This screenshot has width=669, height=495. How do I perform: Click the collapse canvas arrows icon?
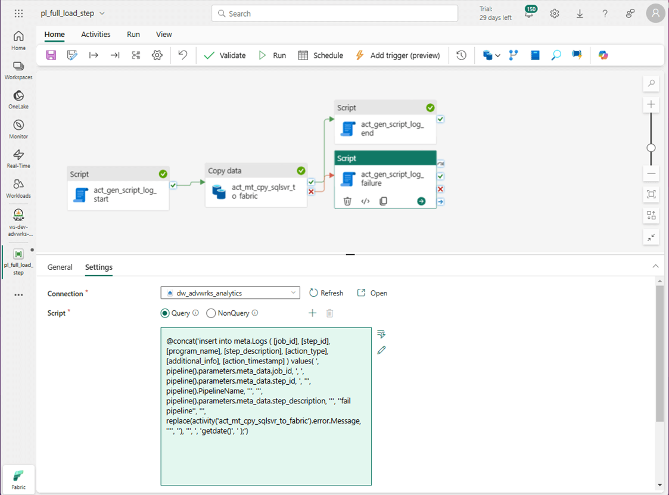pos(651,237)
